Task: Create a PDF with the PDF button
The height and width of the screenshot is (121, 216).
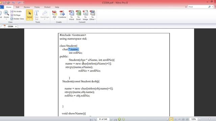Action: click(54, 14)
